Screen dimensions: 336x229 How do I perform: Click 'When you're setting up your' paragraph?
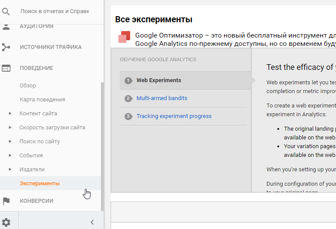pyautogui.click(x=301, y=170)
